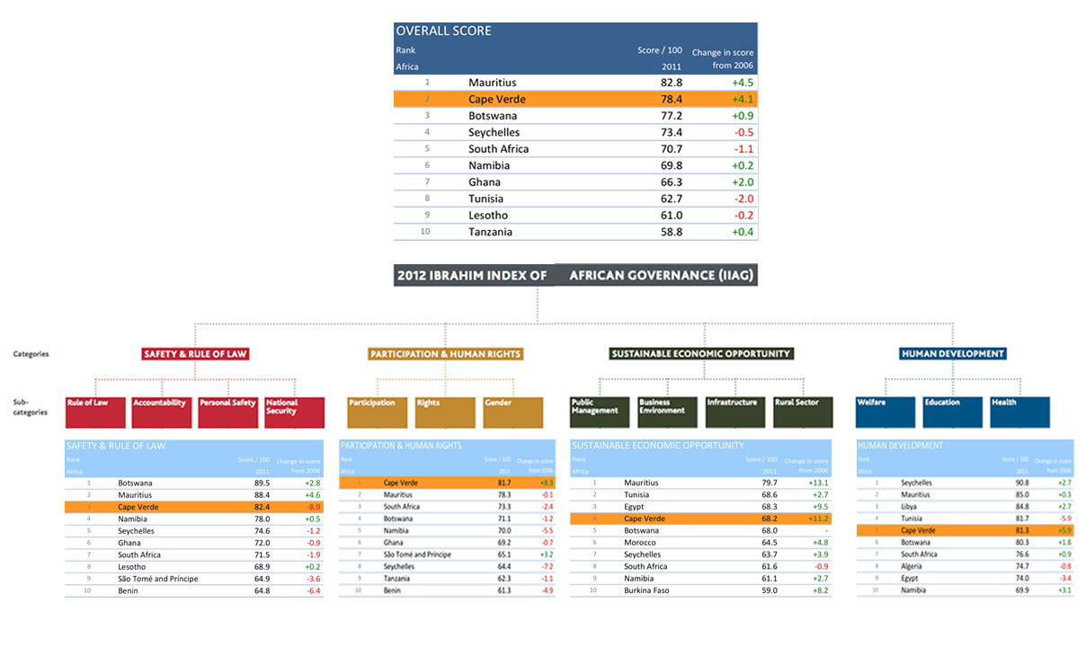
Task: Click the 2012 Ibrahim Index of African Governance title
Action: pyautogui.click(x=575, y=275)
